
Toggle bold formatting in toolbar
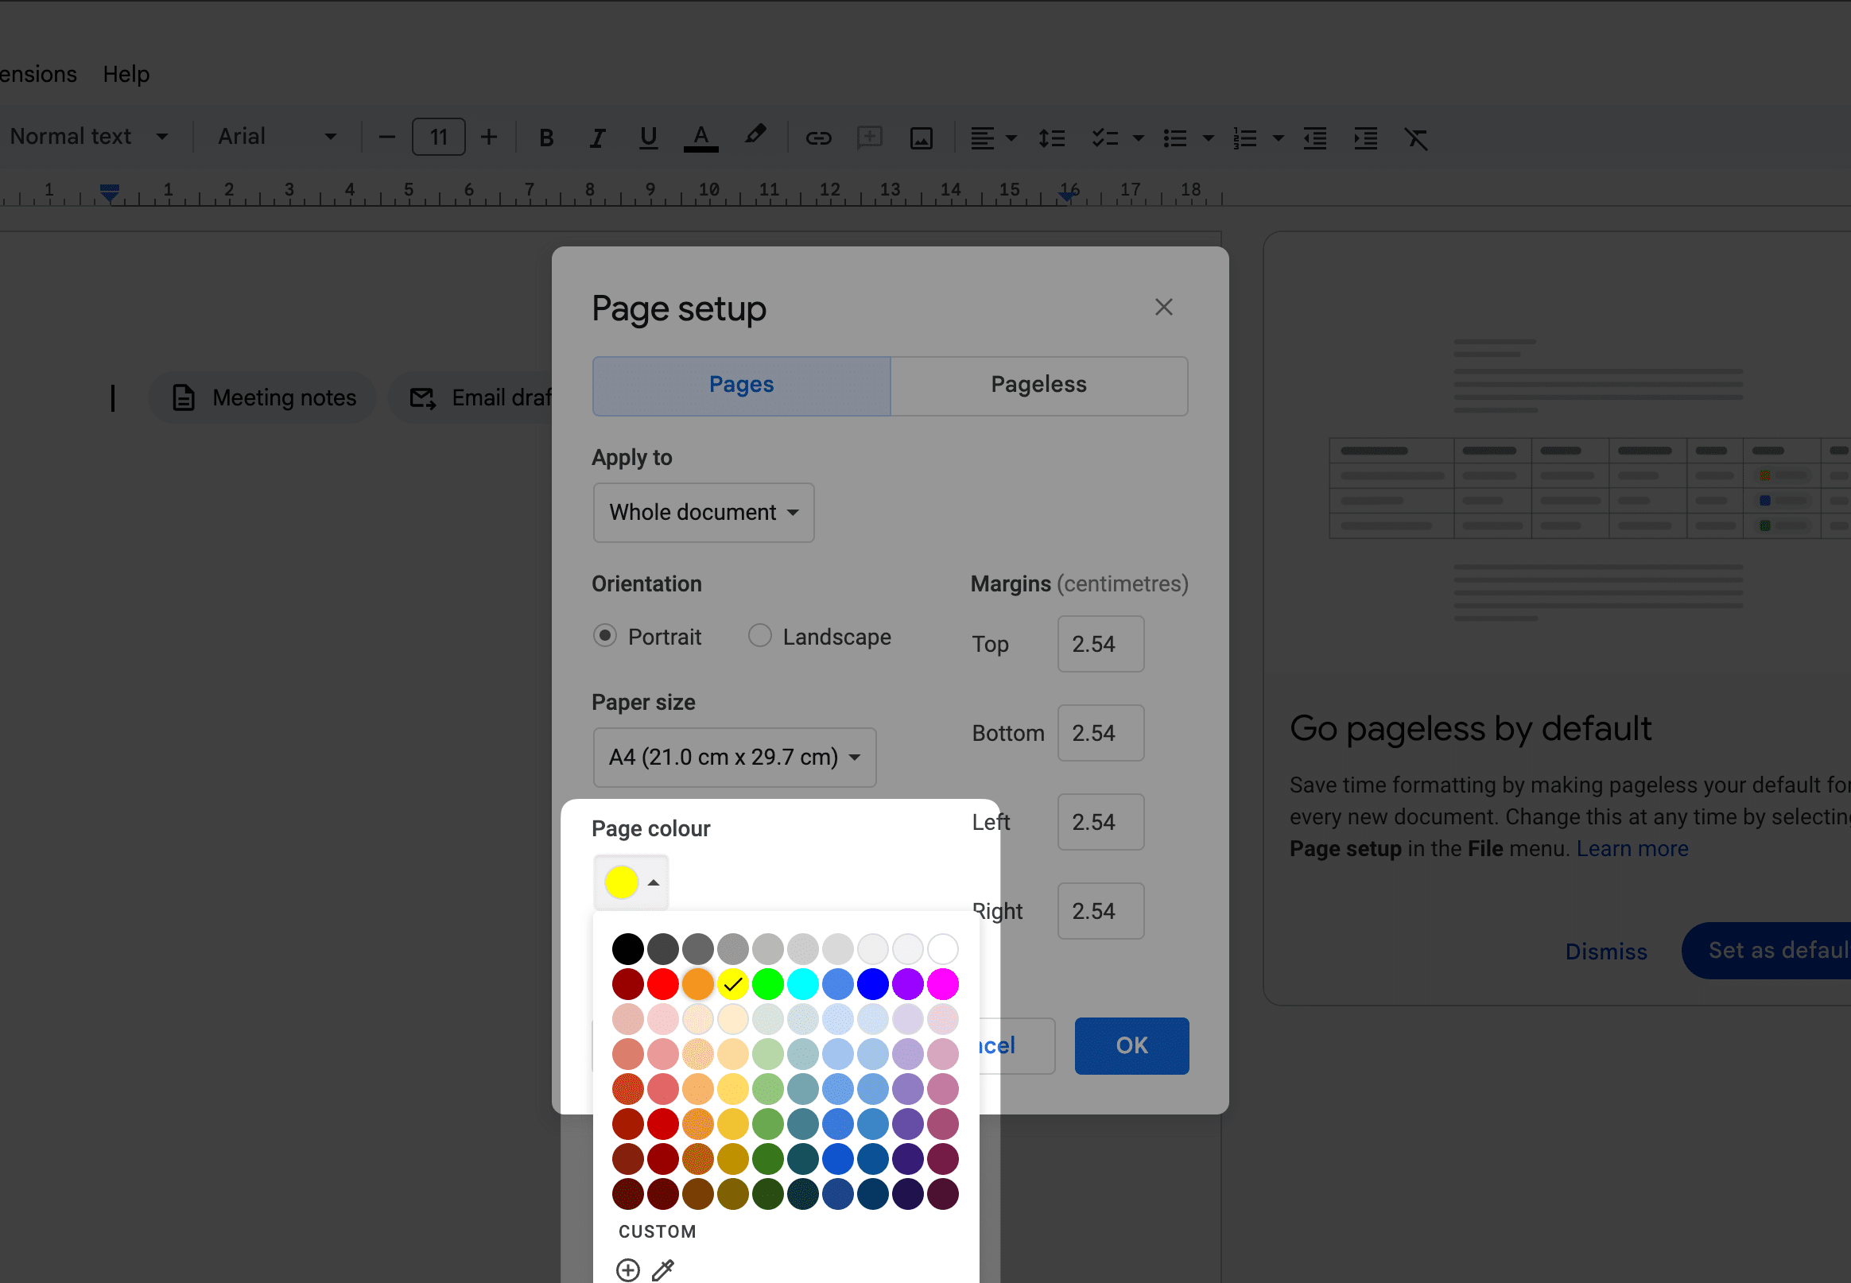pos(546,138)
